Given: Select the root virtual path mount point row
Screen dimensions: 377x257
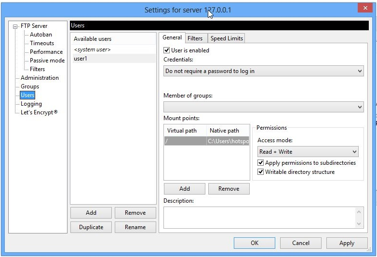Looking at the screenshot, I should tap(206, 141).
